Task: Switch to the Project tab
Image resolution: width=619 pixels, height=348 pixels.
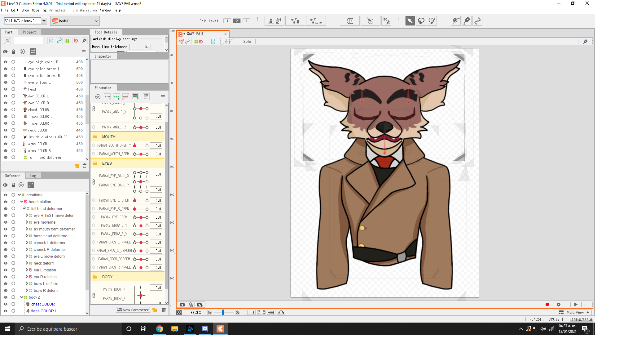Action: tap(29, 32)
